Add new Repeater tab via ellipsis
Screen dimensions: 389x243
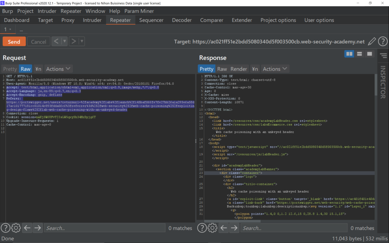21,30
